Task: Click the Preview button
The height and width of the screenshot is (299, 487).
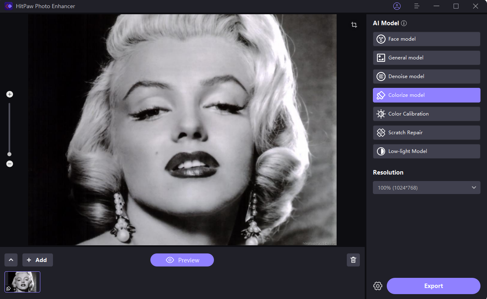Action: point(182,260)
